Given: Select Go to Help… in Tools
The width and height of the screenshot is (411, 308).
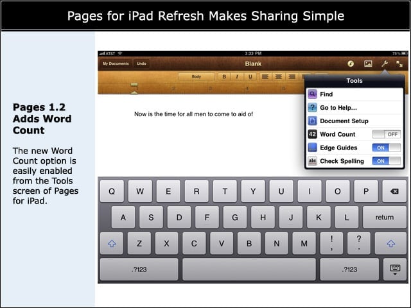Looking at the screenshot, I should point(354,108).
